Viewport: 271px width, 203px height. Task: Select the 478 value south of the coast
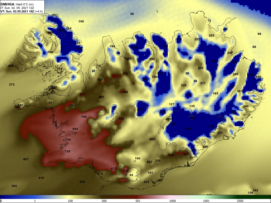click(x=82, y=182)
